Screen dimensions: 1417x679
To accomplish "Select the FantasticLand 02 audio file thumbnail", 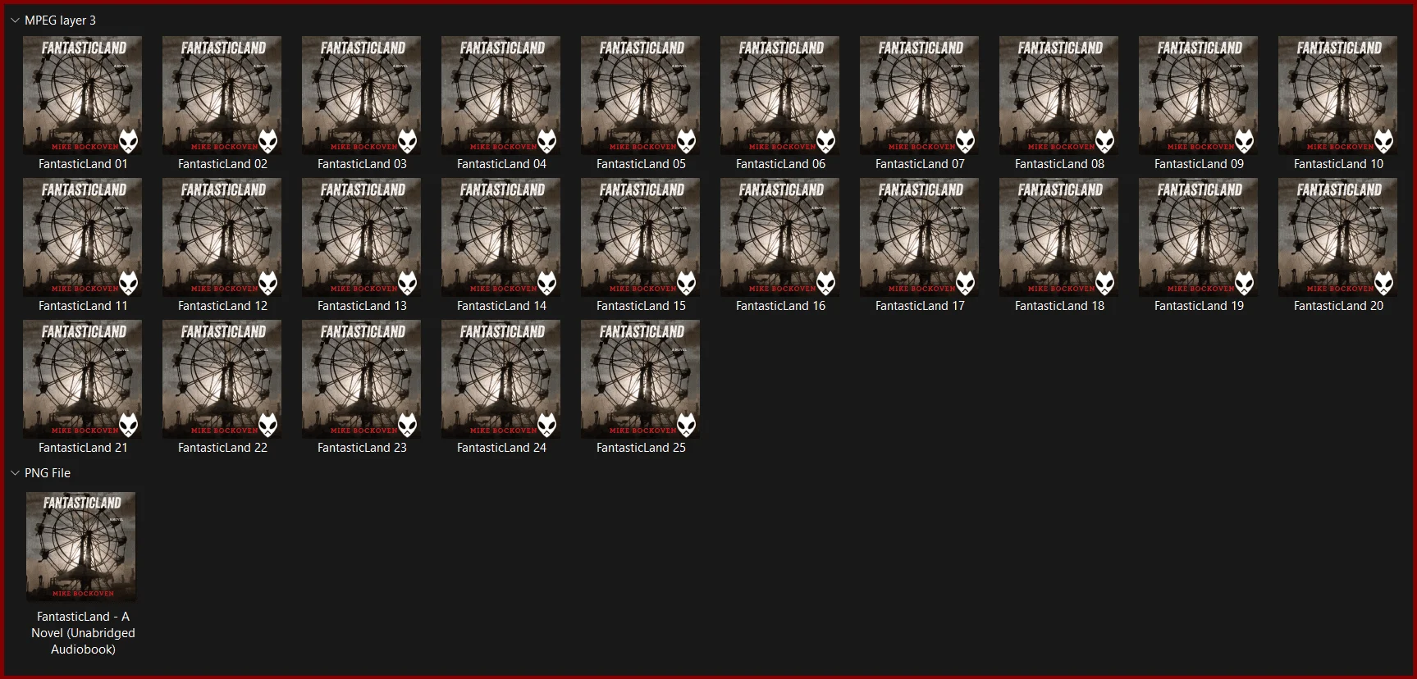I will click(x=222, y=95).
